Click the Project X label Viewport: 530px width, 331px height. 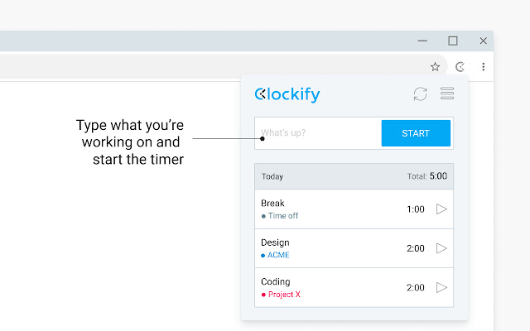click(283, 295)
